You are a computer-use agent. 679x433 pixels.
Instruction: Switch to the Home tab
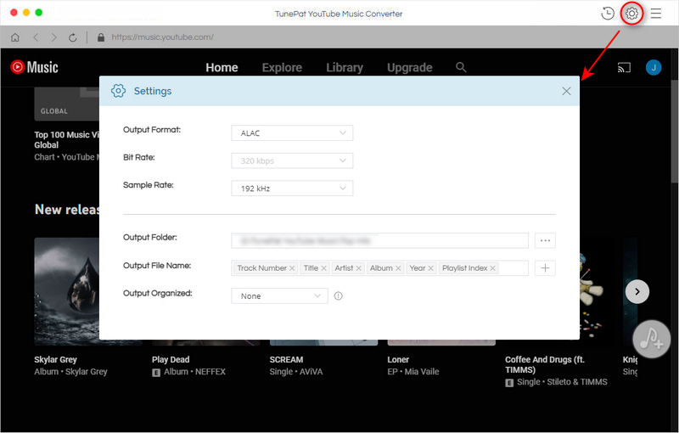point(222,68)
